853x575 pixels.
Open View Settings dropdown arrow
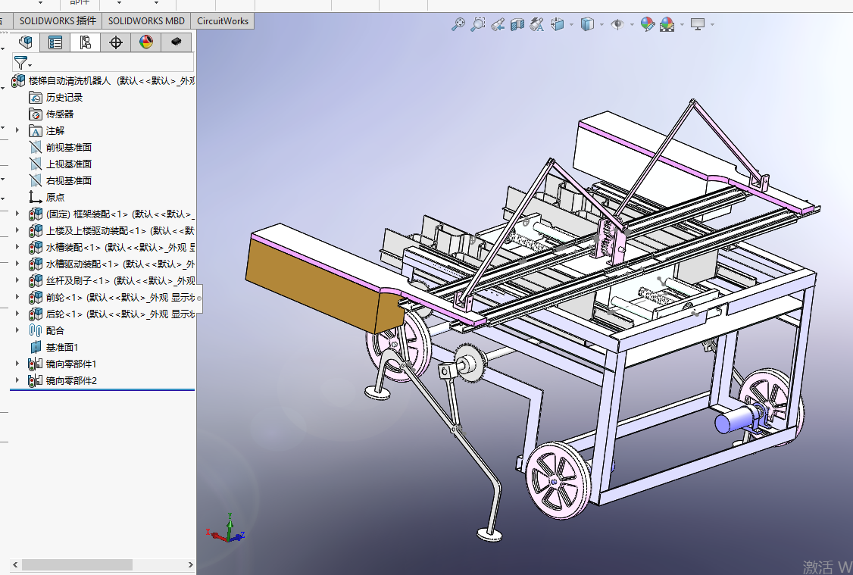click(712, 24)
